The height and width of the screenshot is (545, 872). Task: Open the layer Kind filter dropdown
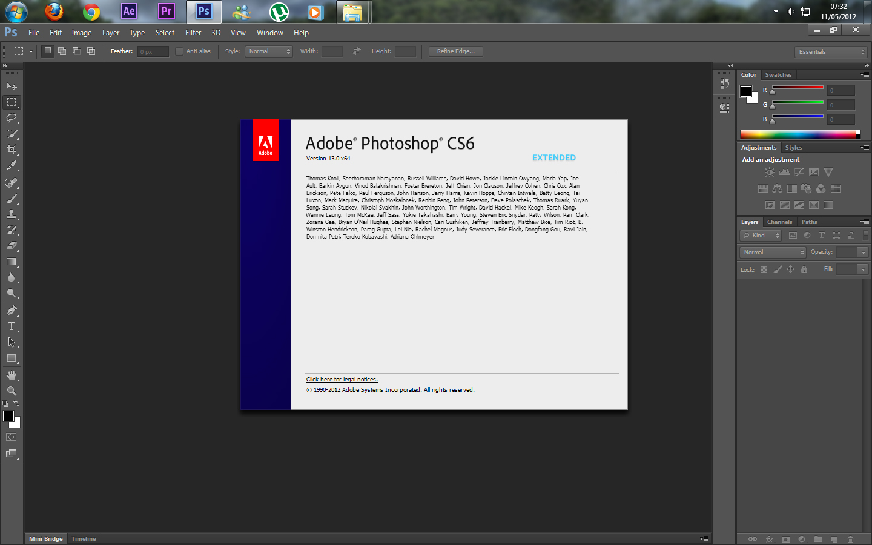click(761, 236)
